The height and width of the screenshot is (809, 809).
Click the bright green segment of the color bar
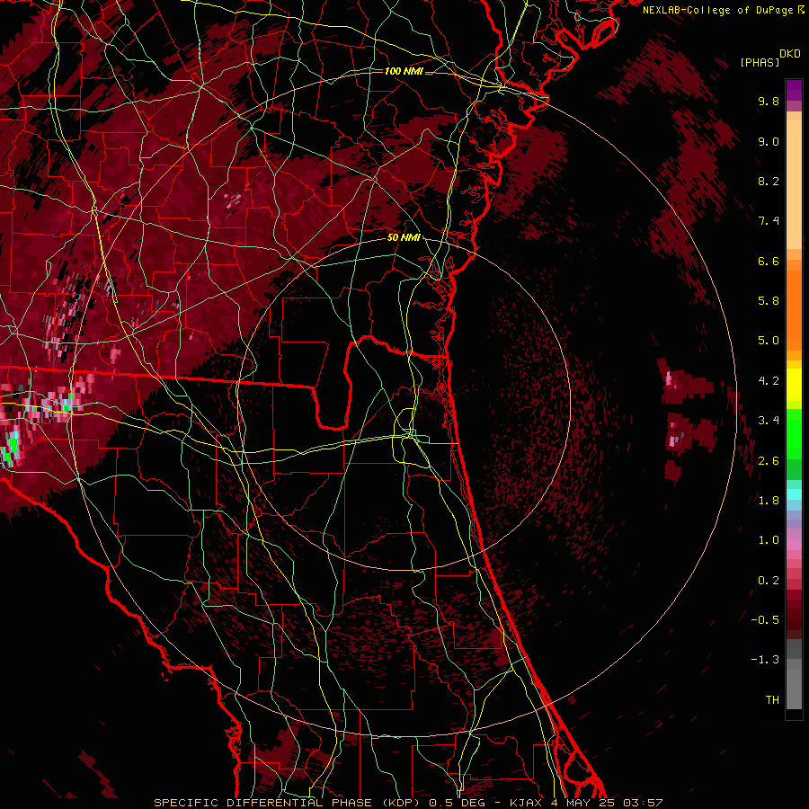click(x=794, y=433)
